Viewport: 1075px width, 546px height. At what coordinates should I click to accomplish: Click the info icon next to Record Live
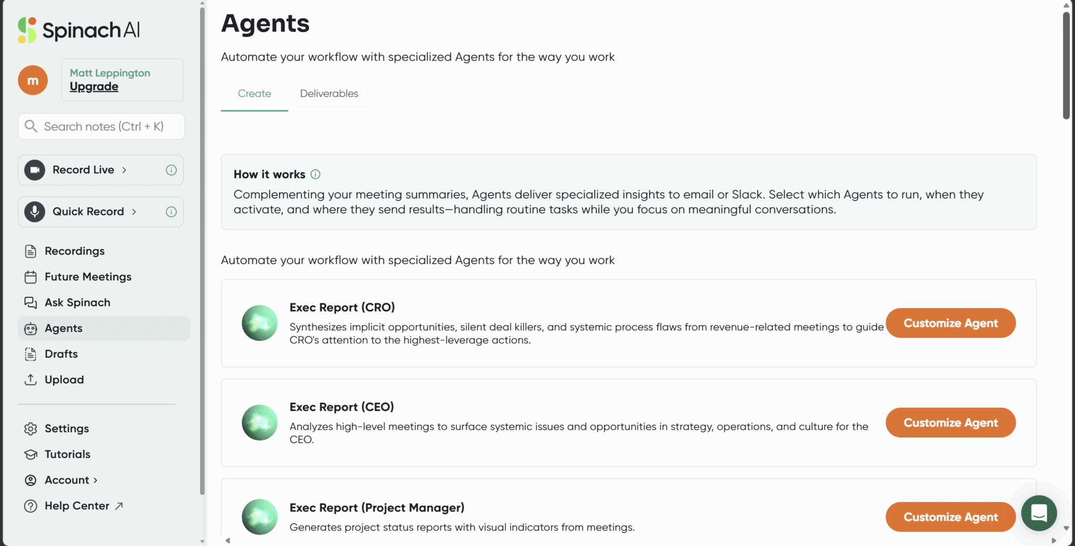click(171, 170)
